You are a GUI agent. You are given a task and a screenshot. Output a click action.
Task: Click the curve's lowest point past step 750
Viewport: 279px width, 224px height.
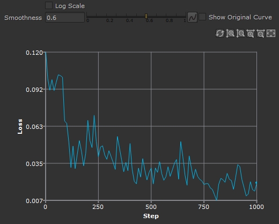(x=217, y=199)
